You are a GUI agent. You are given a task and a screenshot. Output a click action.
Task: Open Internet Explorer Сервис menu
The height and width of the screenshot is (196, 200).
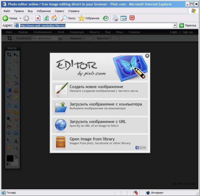coord(59,11)
